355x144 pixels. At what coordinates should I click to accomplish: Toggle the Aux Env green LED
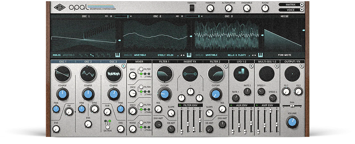tap(231, 105)
